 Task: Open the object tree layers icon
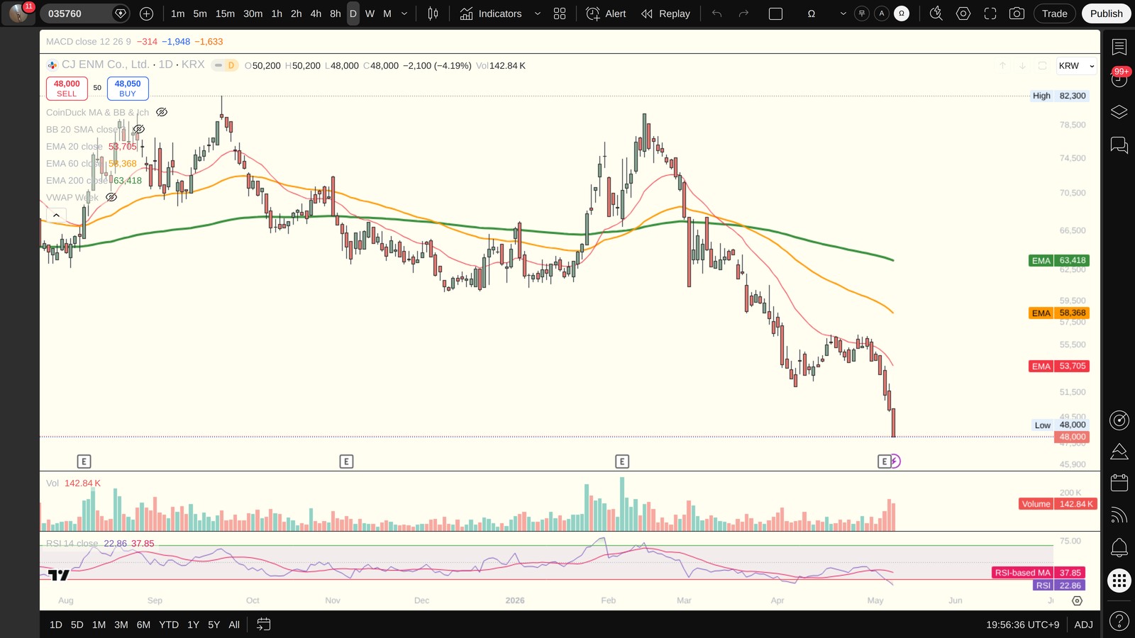[1119, 112]
